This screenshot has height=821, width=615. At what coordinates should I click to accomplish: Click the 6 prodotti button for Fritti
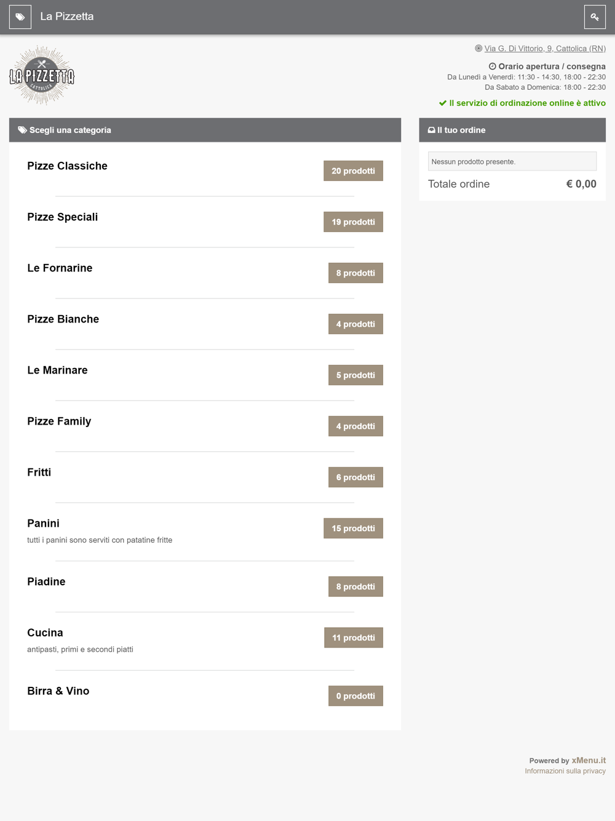pos(355,478)
